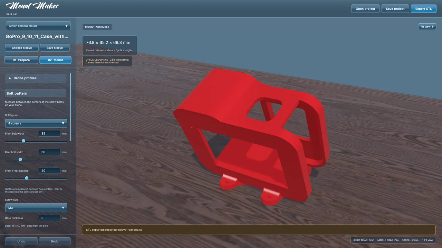This screenshot has height=248, width=442.
Task: Click the Front / rear spacing slider
Action: (x=36, y=178)
